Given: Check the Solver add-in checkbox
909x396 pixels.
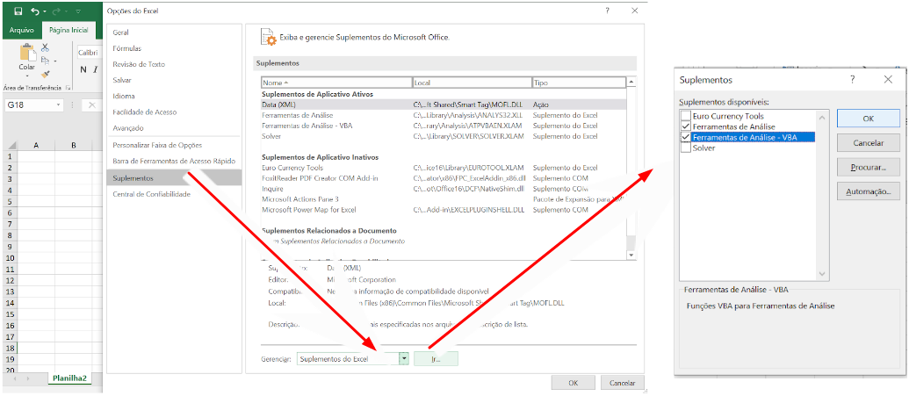Looking at the screenshot, I should [686, 148].
